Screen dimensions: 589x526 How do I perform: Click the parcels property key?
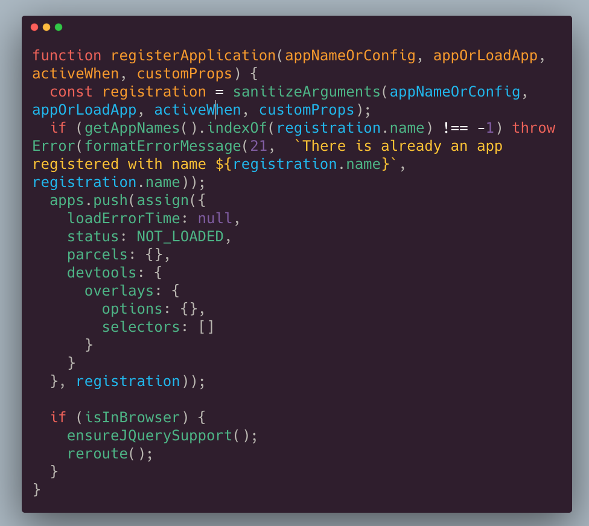[x=97, y=255]
